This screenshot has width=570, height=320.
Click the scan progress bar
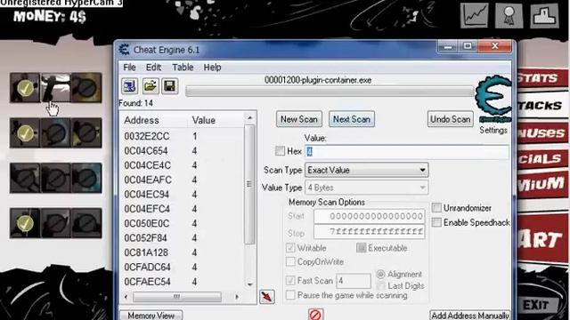[330, 91]
